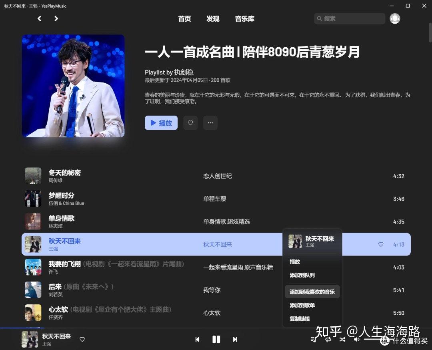The height and width of the screenshot is (350, 432).
Task: Toggle repeat mode in playback bar
Action: [x=328, y=339]
